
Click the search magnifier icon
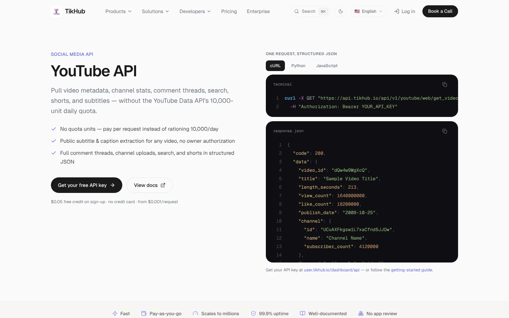tap(297, 11)
